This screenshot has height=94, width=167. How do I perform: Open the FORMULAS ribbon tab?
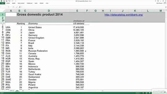[29, 3]
